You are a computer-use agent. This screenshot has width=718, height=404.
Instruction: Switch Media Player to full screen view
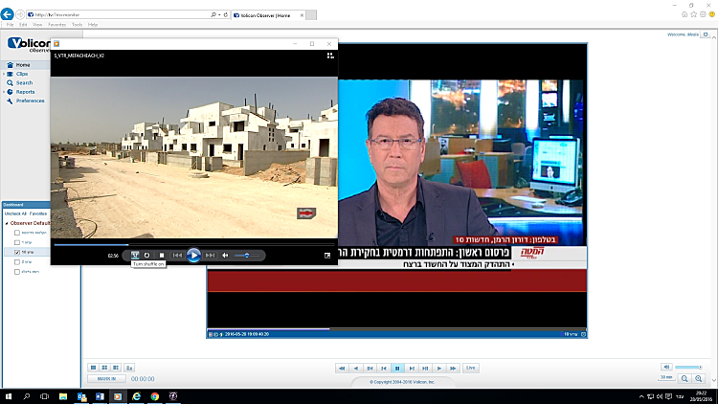pyautogui.click(x=327, y=256)
